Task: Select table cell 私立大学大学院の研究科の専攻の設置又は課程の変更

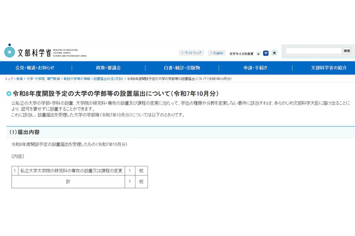Action: pyautogui.click(x=72, y=171)
